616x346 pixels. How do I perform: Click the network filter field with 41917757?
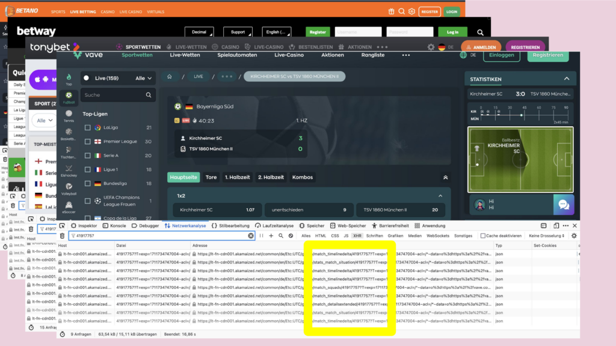(161, 235)
